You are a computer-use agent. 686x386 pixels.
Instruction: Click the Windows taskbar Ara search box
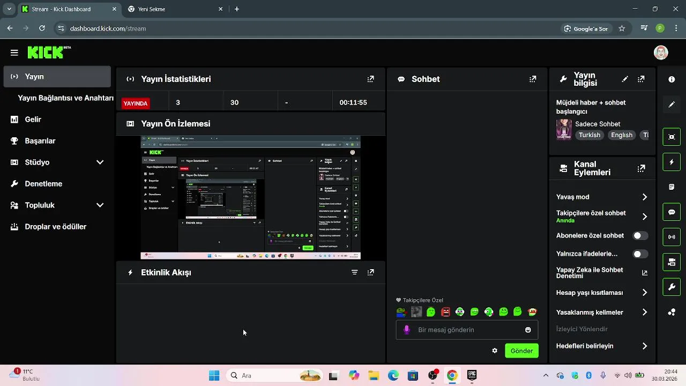[x=275, y=375]
